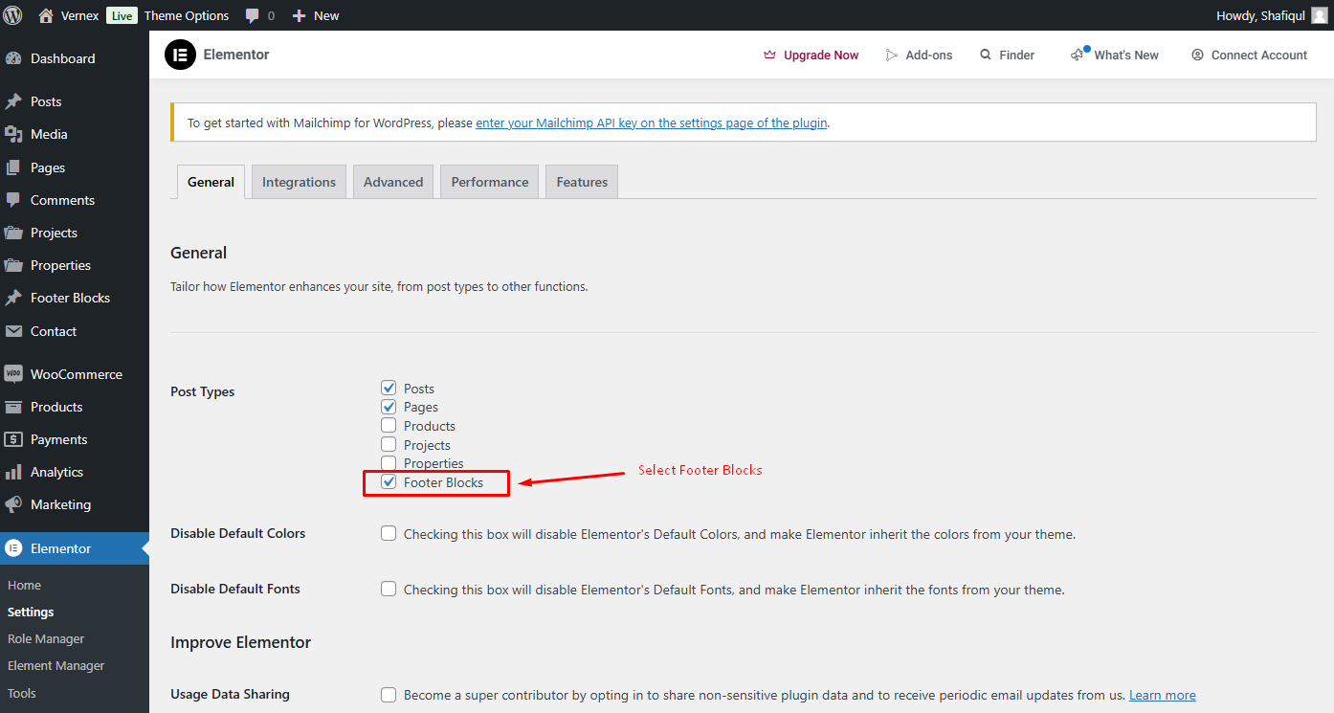
Task: Click the Upgrade Now crown icon
Action: coord(769,55)
